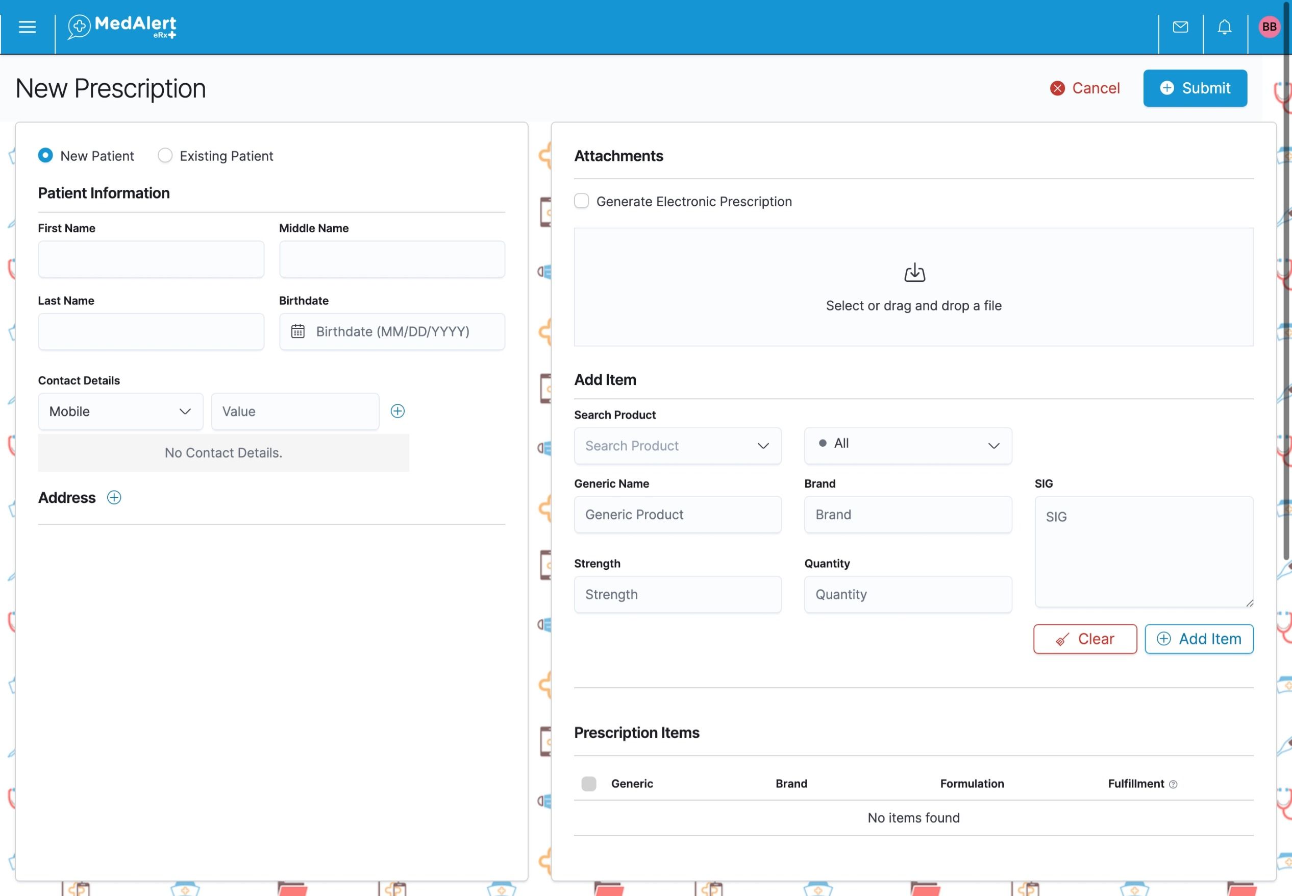Submit the new prescription
This screenshot has width=1292, height=896.
(x=1195, y=88)
